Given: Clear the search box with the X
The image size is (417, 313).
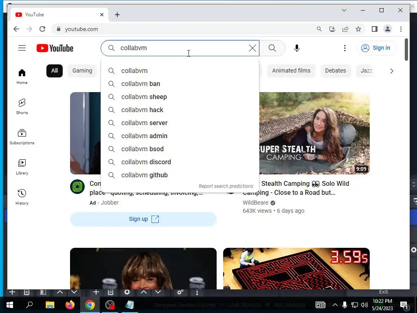Looking at the screenshot, I should 252,48.
